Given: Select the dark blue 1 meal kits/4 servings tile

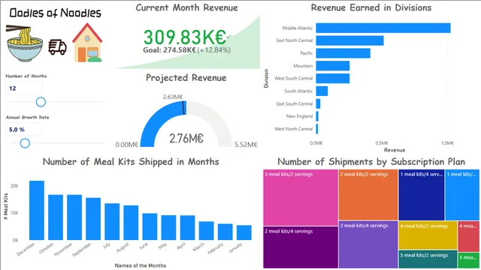Looking at the screenshot, I should [x=422, y=195].
